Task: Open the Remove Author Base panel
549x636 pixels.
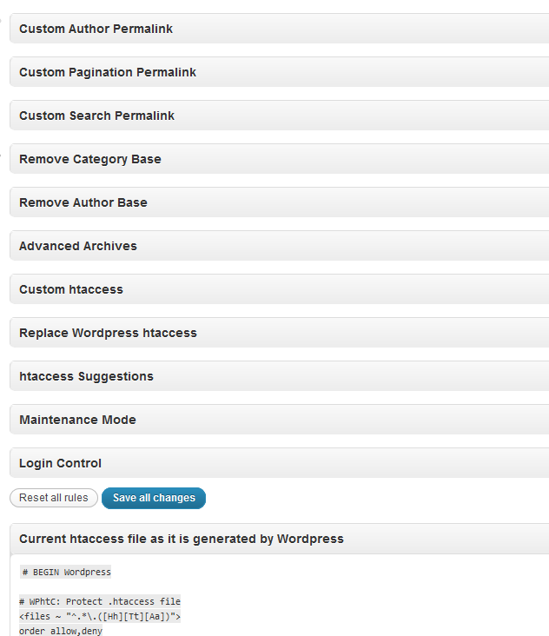Action: click(280, 202)
